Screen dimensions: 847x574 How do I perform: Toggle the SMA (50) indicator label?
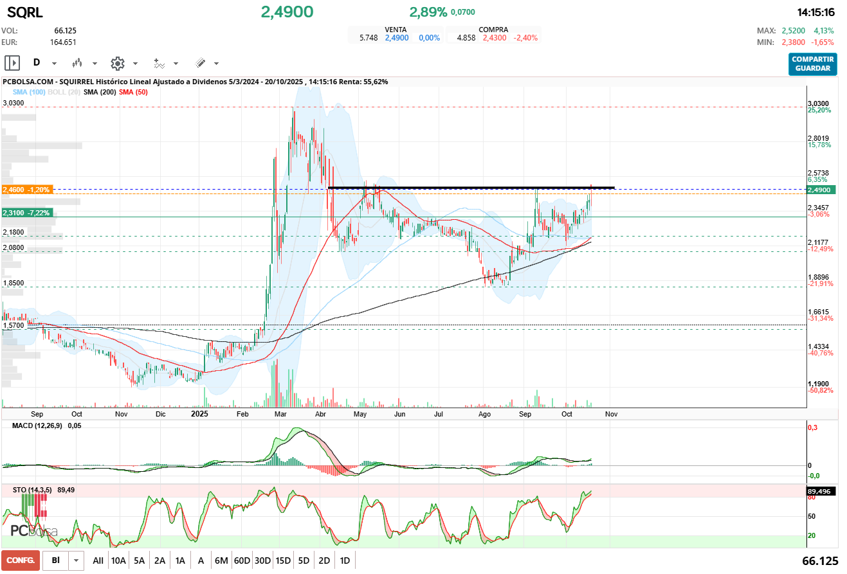tap(132, 93)
